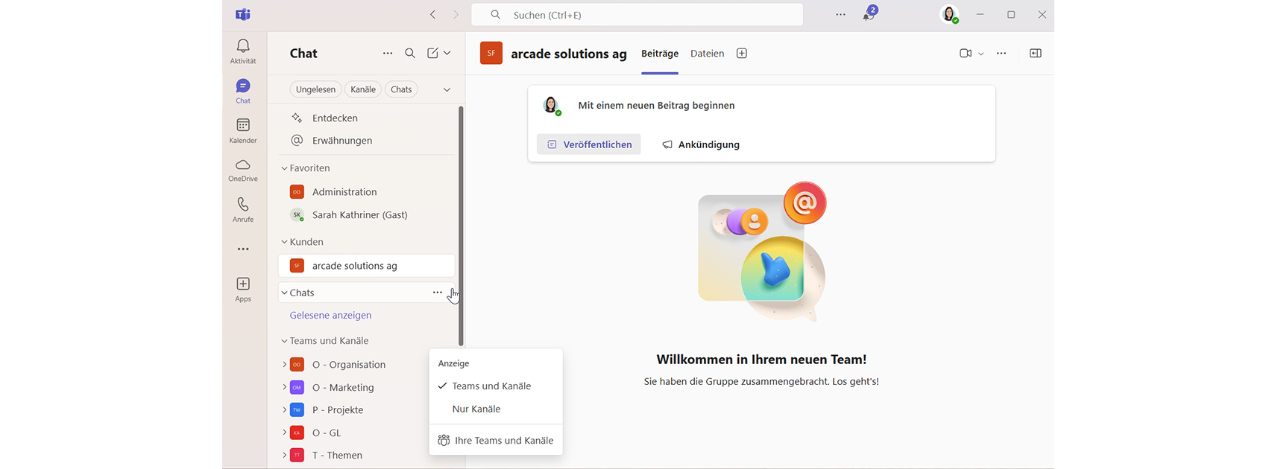Expand the O - GL team
This screenshot has width=1275, height=469.
[284, 433]
